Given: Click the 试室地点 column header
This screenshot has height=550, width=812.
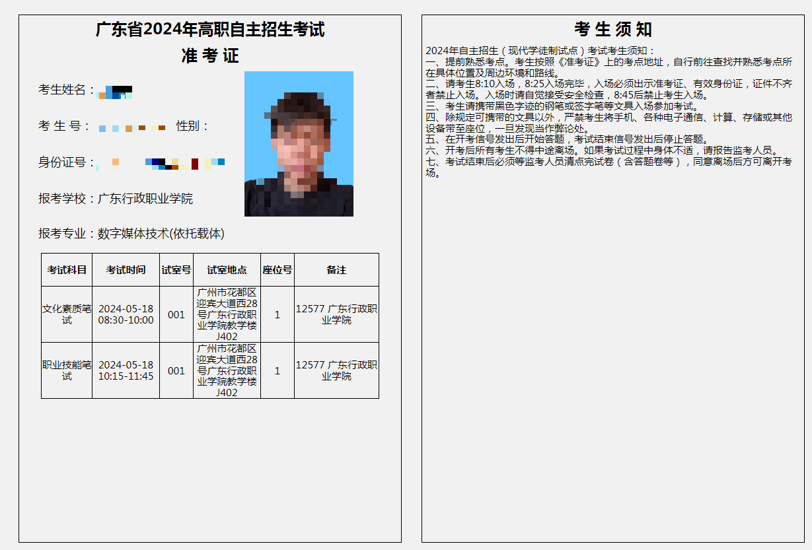Looking at the screenshot, I should click(227, 270).
